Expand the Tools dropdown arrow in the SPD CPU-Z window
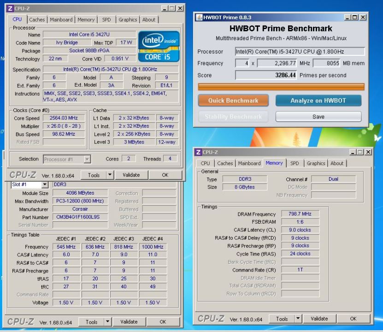 click(x=108, y=322)
